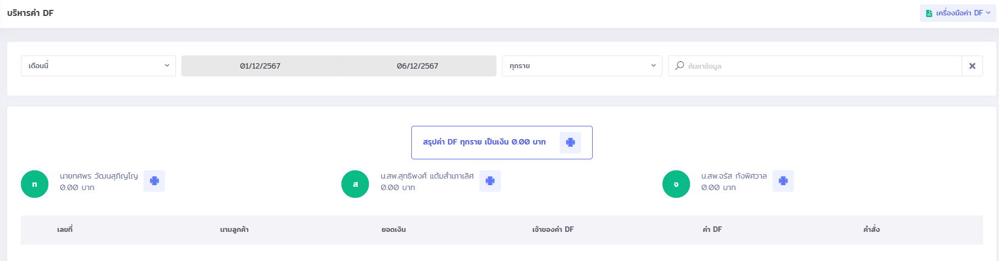Click the สรุปค่า DF ทุกราย summary text

484,142
